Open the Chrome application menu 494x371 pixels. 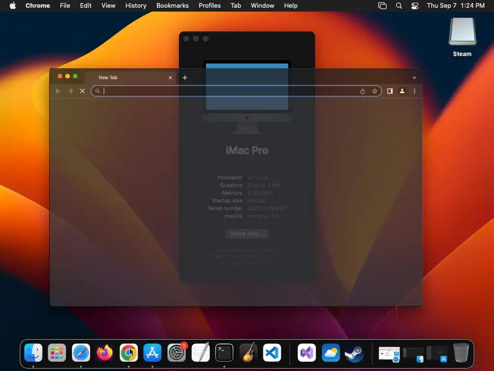pyautogui.click(x=38, y=6)
